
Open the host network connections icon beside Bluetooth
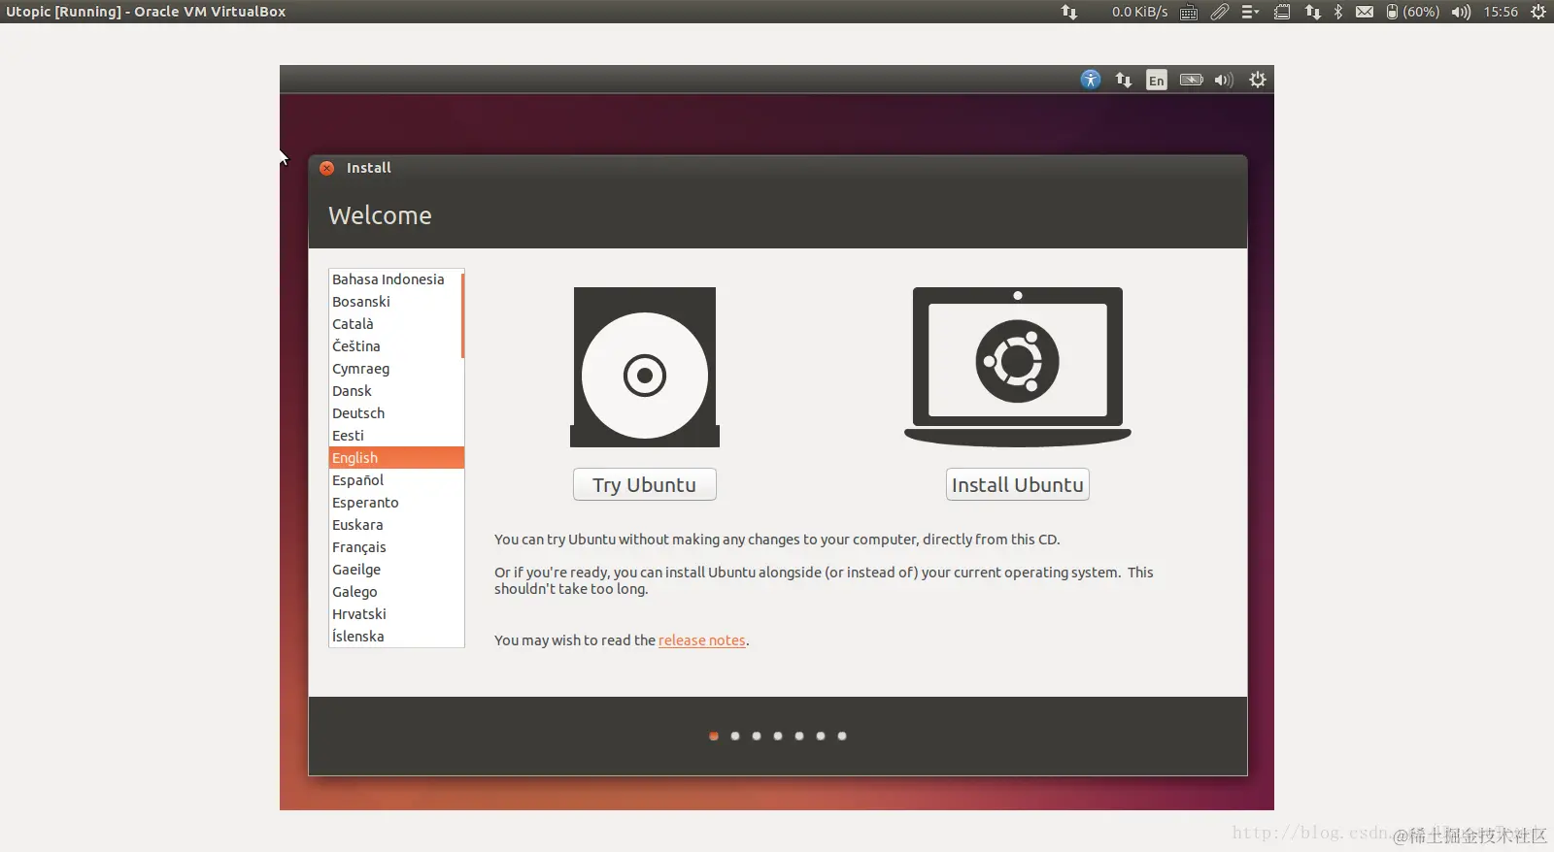tap(1313, 12)
